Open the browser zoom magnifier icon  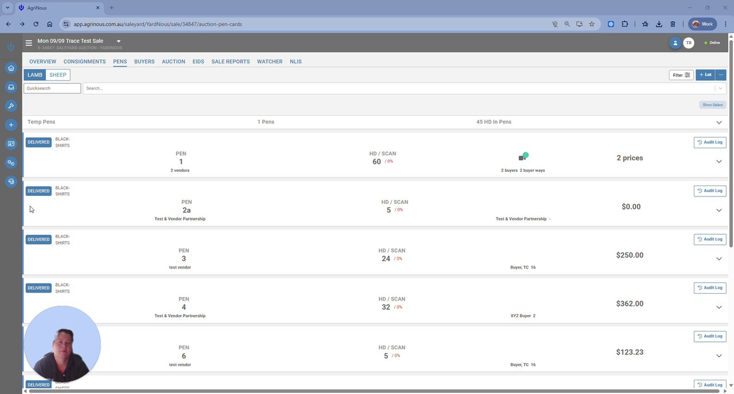[567, 24]
